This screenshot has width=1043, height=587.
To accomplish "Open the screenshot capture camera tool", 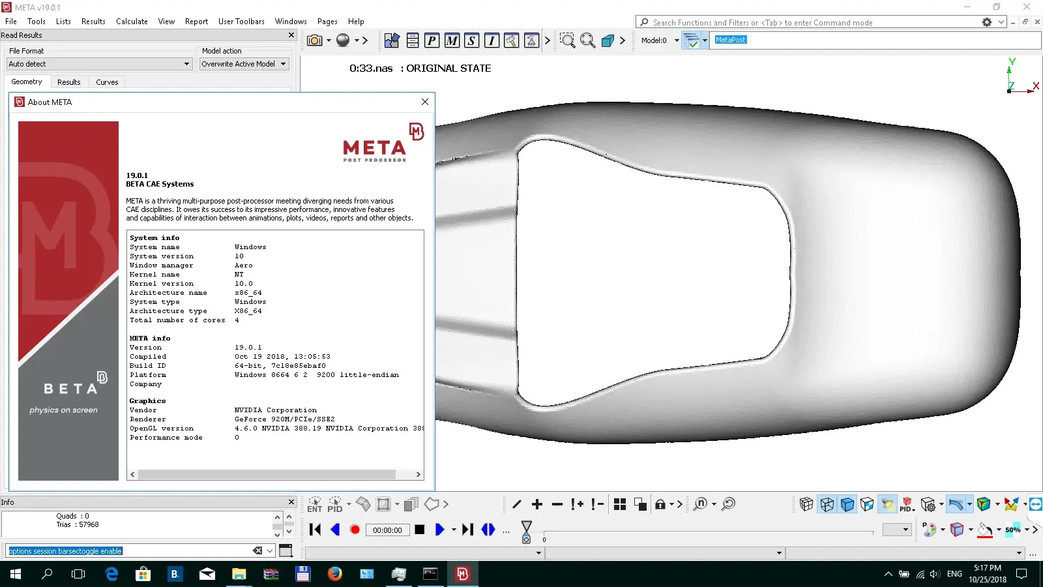I will [314, 40].
